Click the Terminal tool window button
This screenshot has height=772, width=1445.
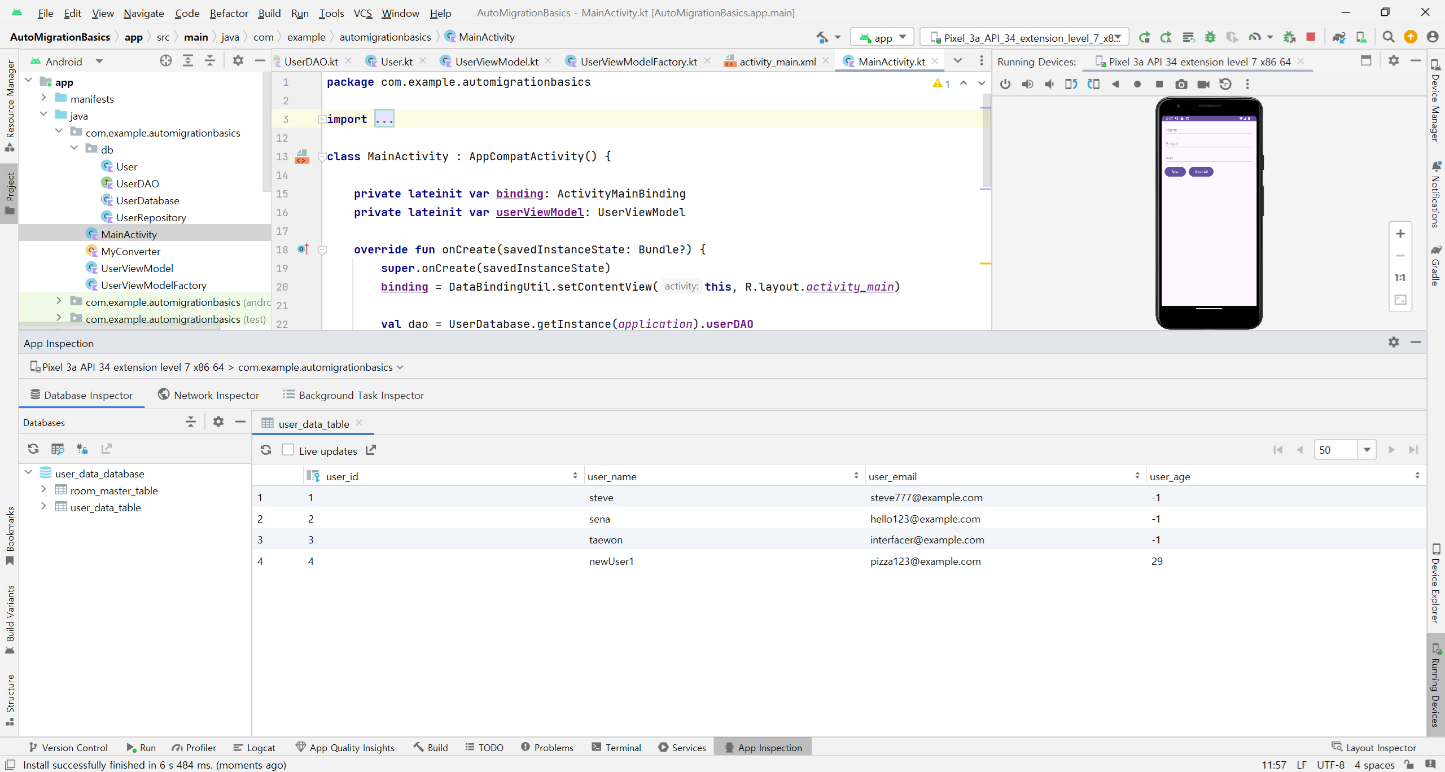616,747
